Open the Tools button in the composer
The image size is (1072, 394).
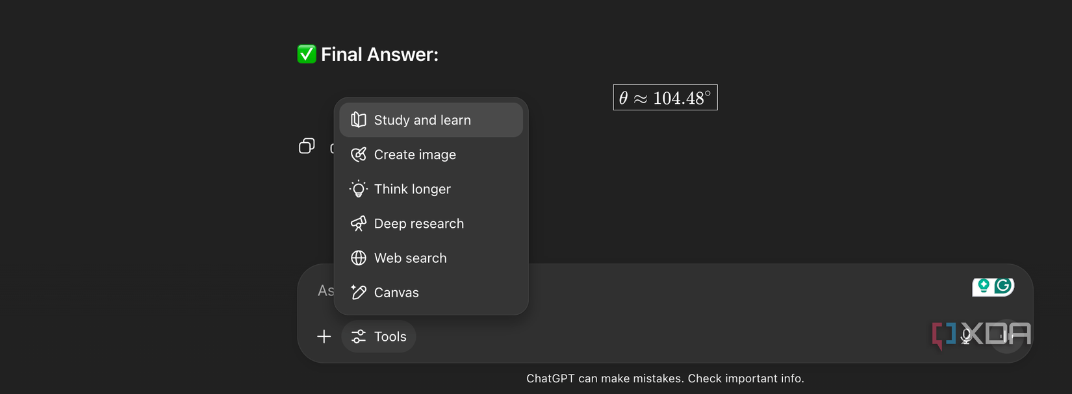379,336
